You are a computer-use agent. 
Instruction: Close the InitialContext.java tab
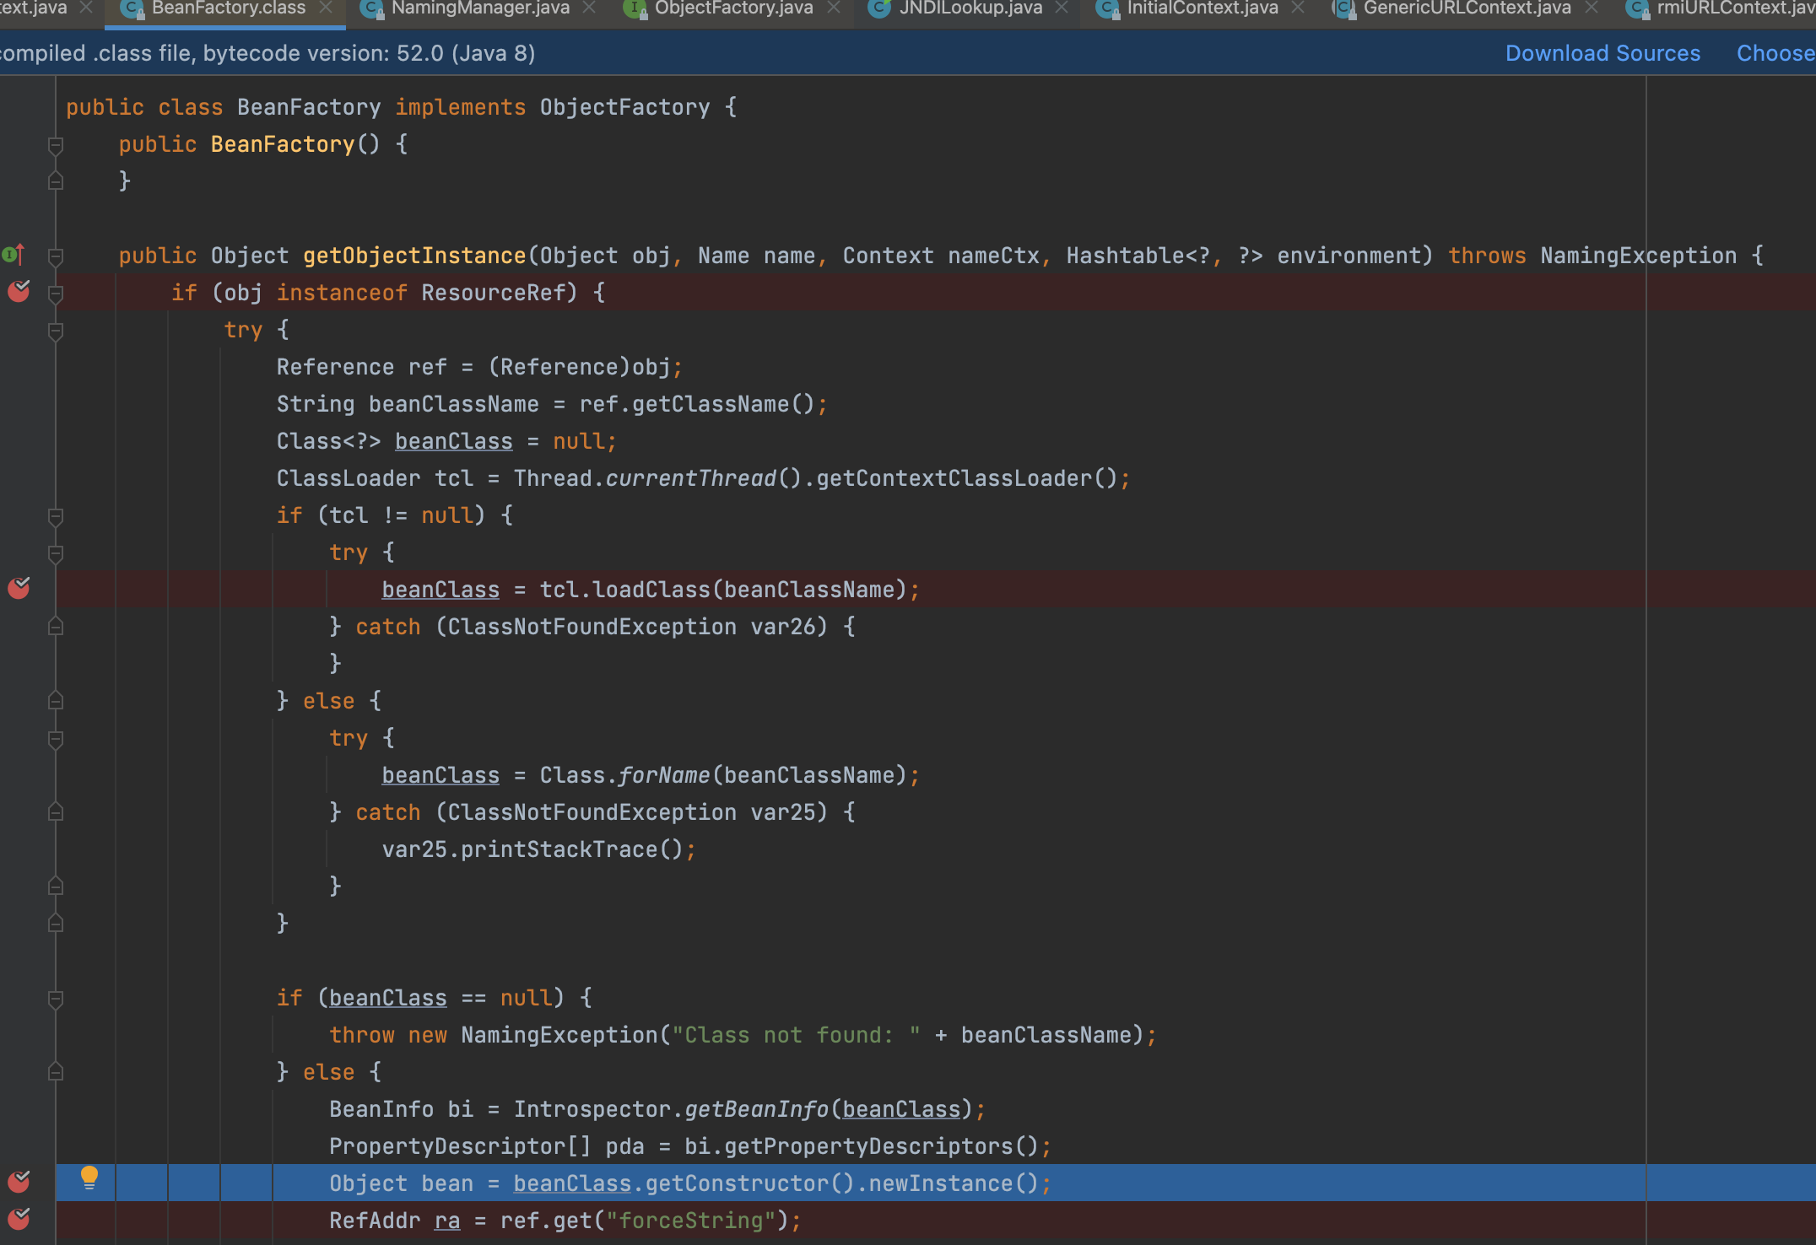(x=1298, y=8)
